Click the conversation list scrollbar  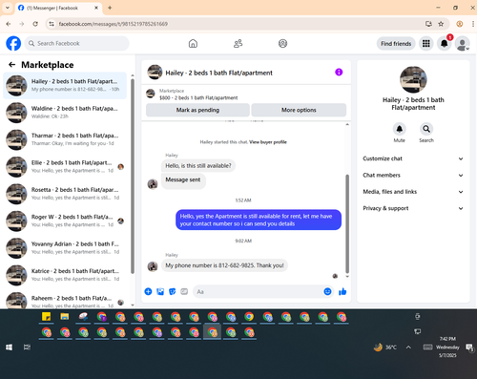[x=133, y=176]
